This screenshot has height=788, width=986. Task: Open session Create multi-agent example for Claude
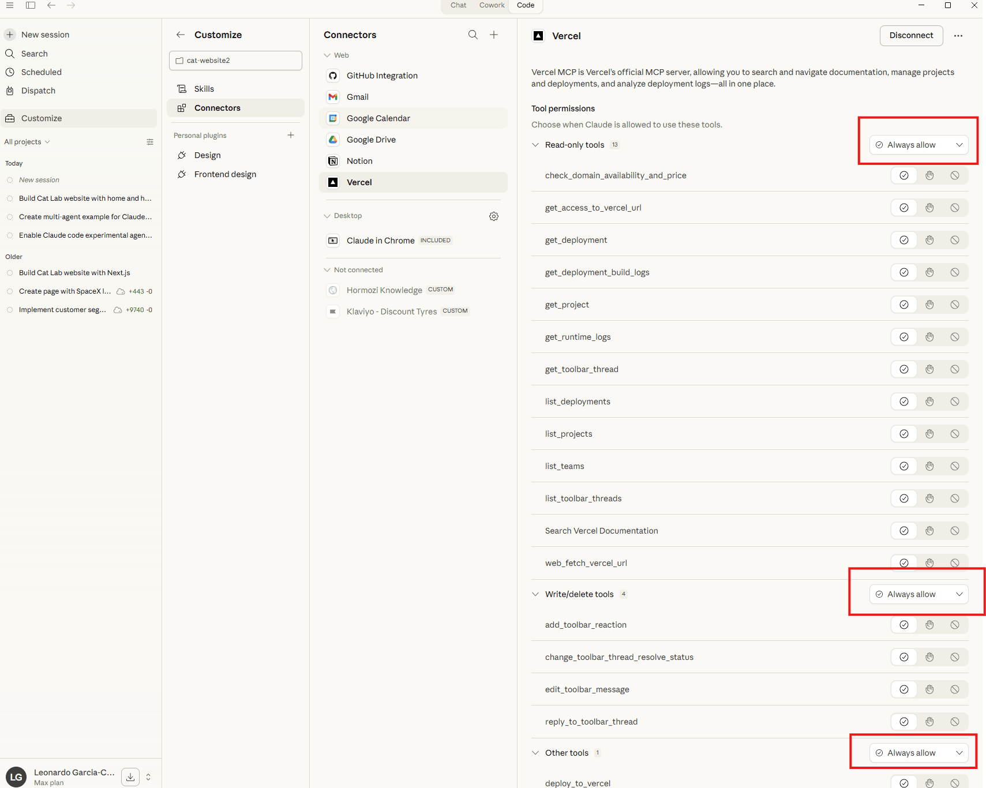click(80, 217)
